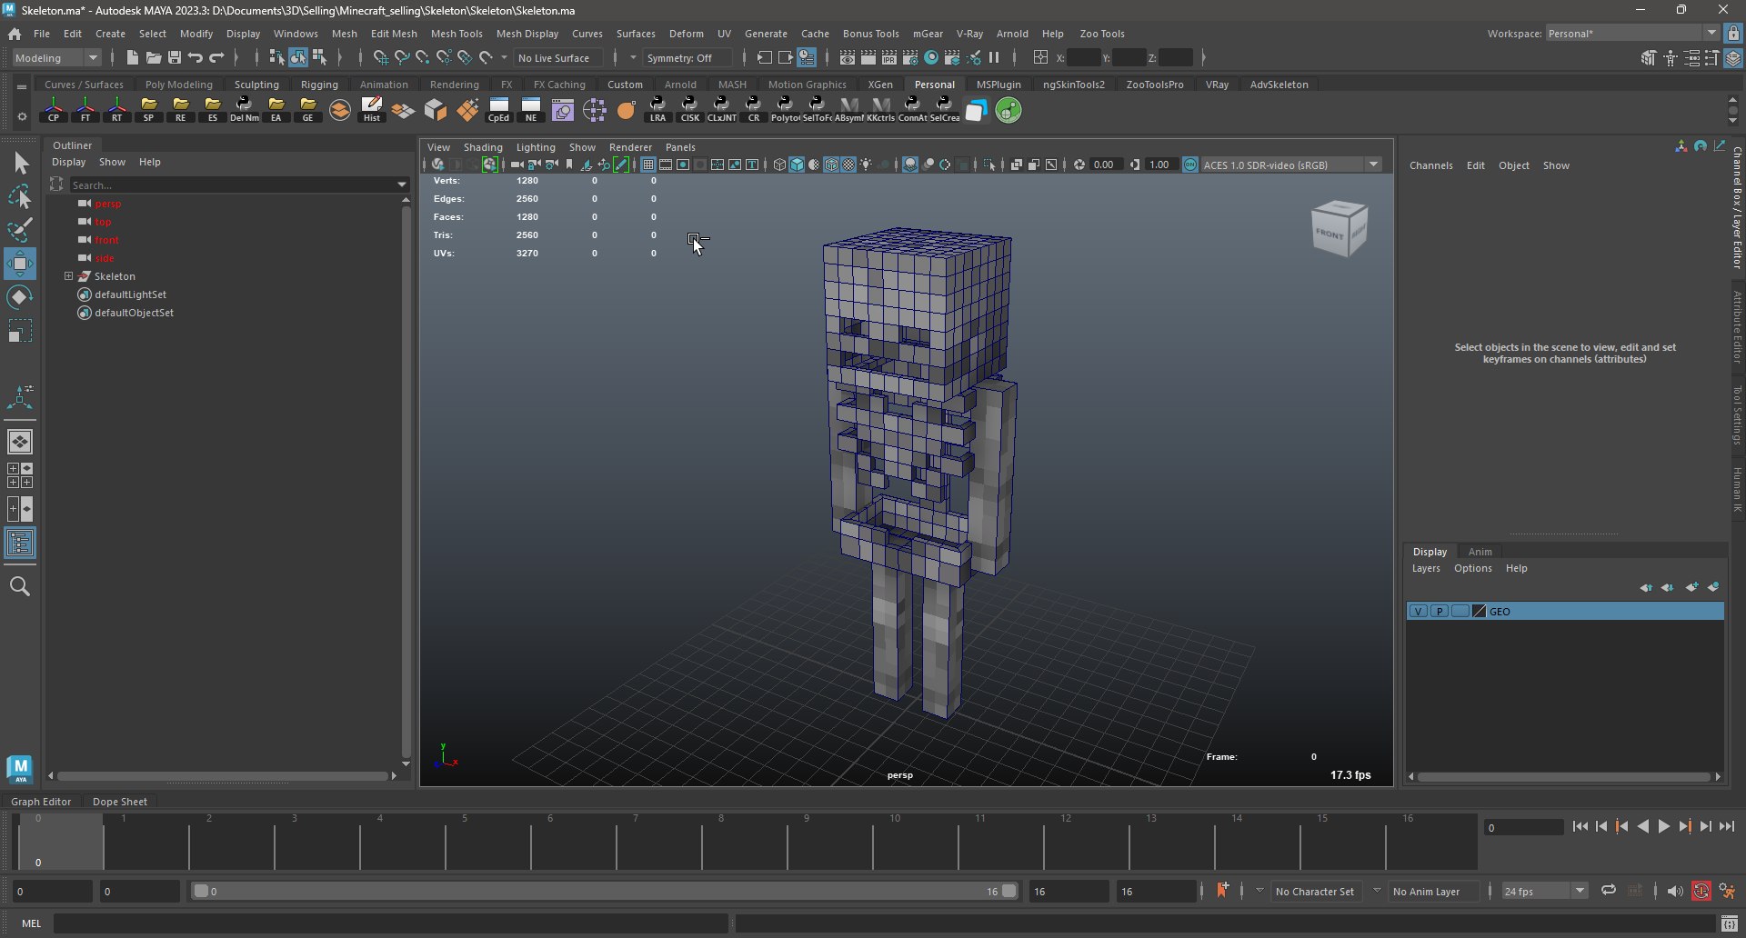This screenshot has height=938, width=1746.
Task: Click the Auto keyframe toggle icon
Action: [x=1701, y=891]
